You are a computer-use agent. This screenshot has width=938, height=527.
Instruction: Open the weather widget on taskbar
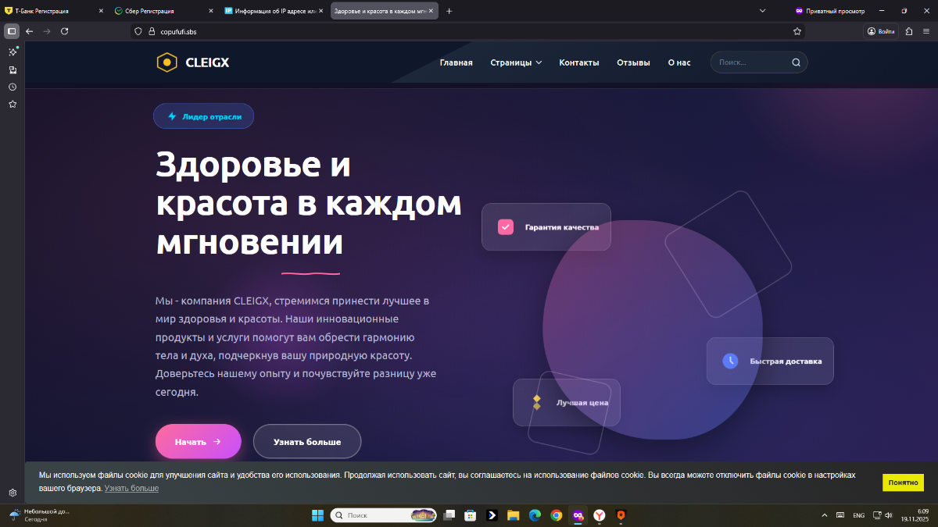click(x=39, y=515)
